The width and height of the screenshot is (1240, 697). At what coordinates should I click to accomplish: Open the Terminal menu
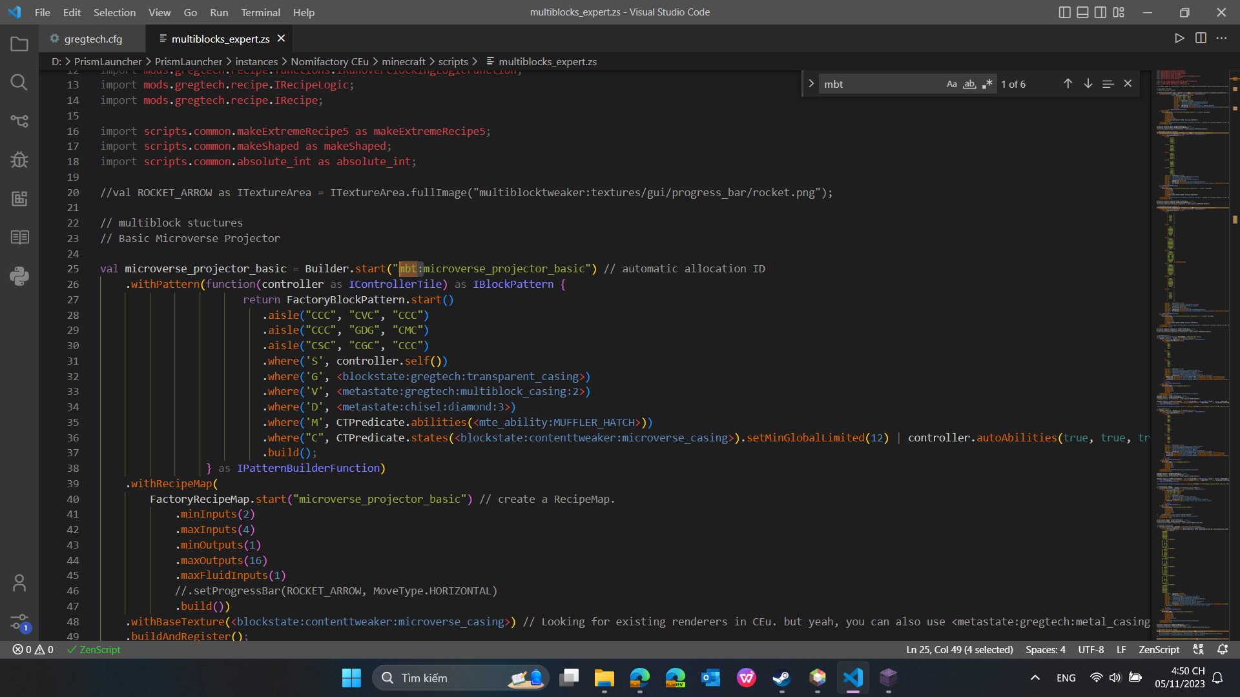click(260, 12)
